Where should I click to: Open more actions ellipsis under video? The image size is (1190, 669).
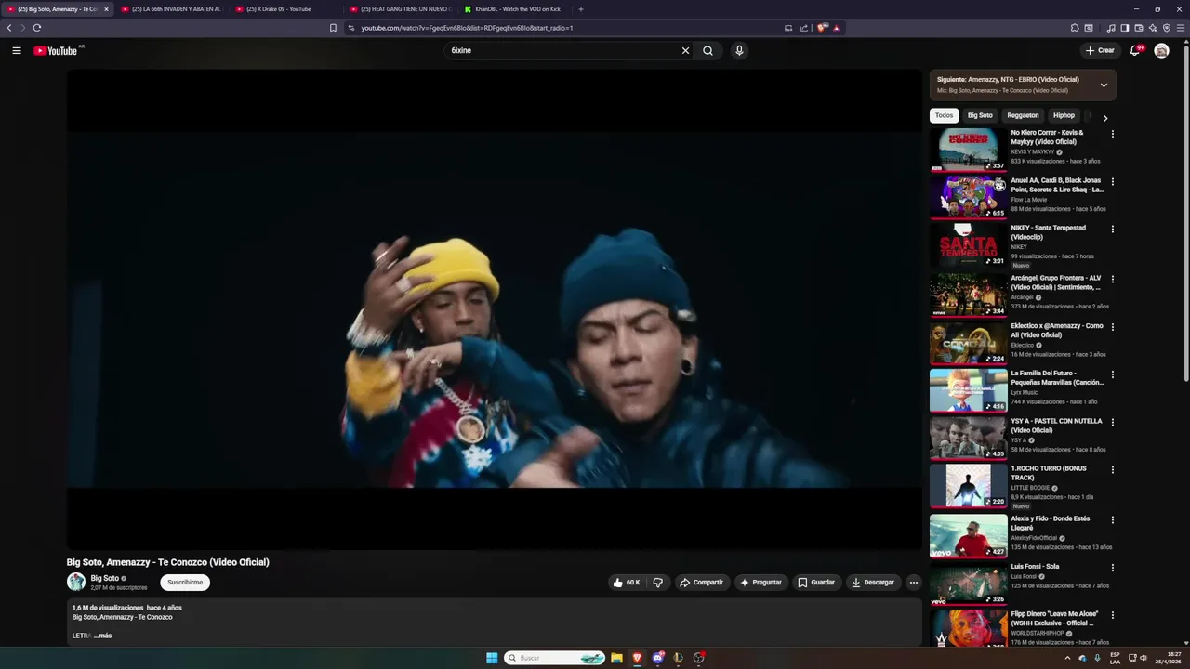pyautogui.click(x=913, y=583)
